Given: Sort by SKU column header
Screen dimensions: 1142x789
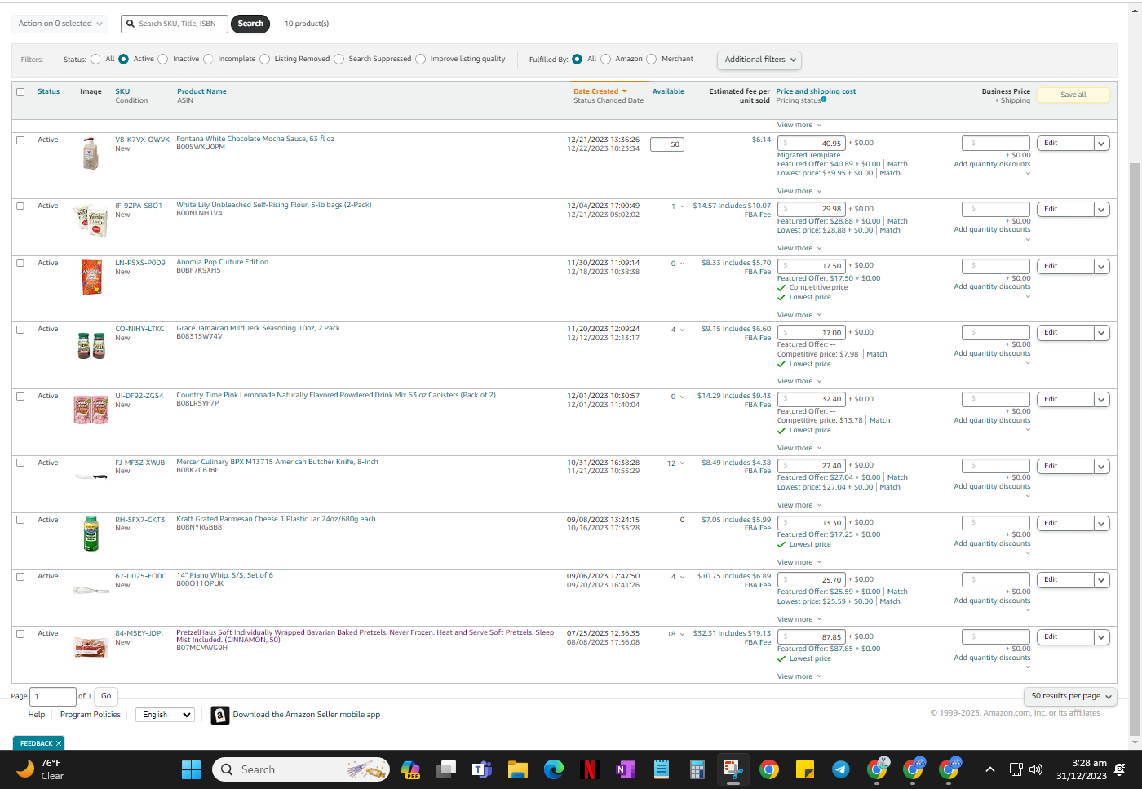Looking at the screenshot, I should [x=122, y=91].
